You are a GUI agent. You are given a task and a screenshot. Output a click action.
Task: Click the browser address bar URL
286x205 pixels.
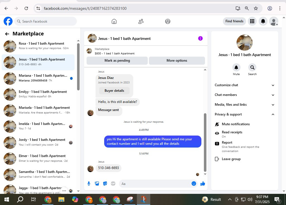(x=85, y=8)
